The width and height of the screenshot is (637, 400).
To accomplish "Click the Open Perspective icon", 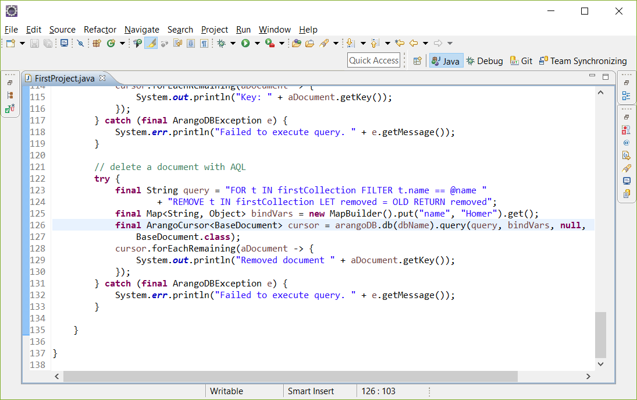I will (x=417, y=61).
